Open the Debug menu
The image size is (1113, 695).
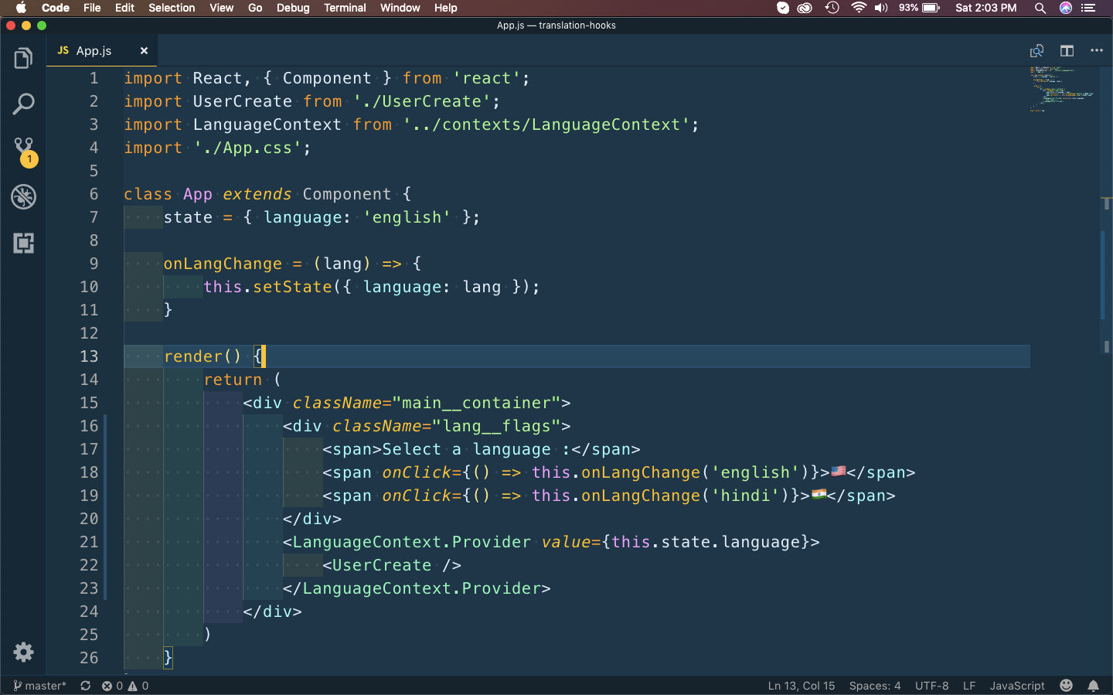tap(293, 8)
